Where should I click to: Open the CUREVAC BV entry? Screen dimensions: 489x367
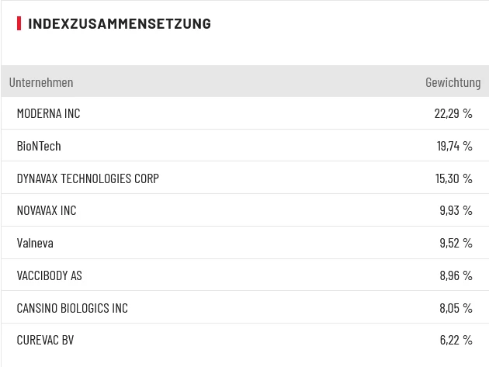tap(45, 340)
